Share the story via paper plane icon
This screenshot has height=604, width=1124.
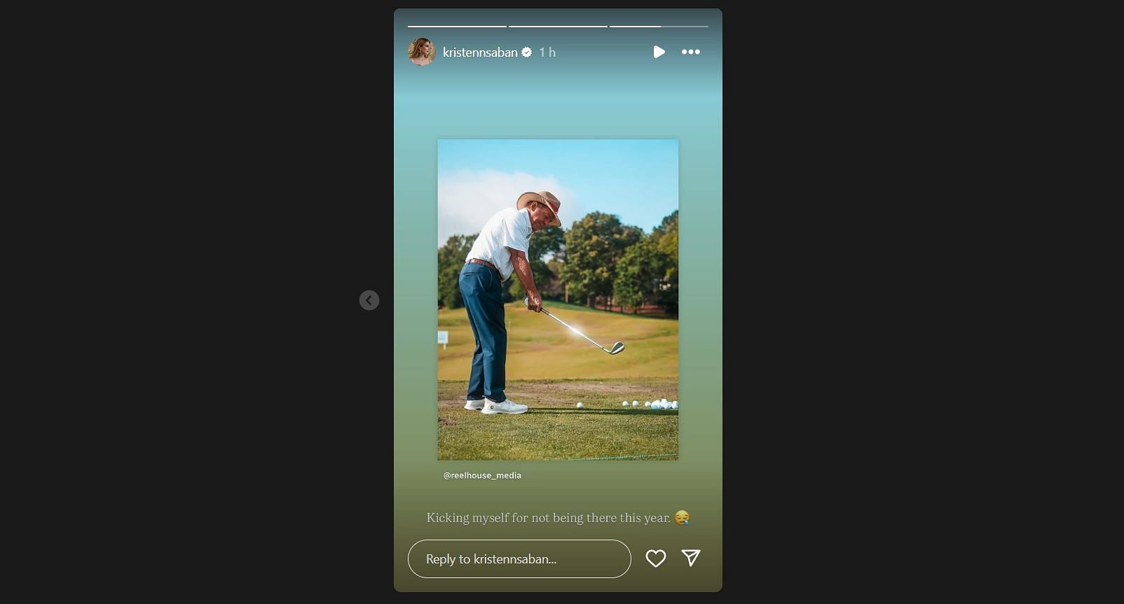click(691, 557)
